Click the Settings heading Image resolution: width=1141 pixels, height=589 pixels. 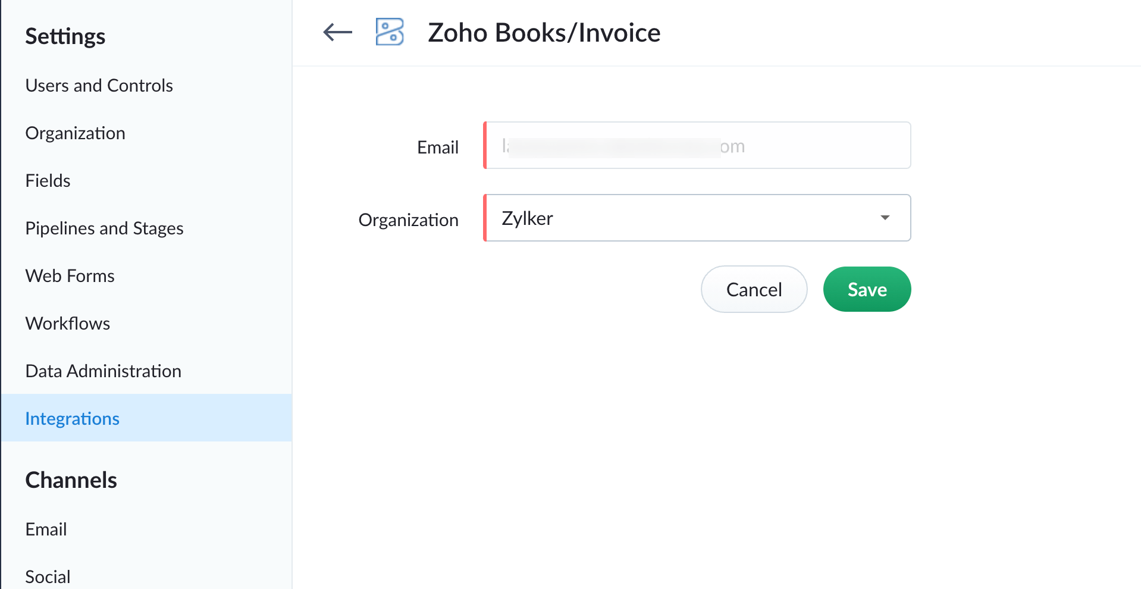coord(65,36)
